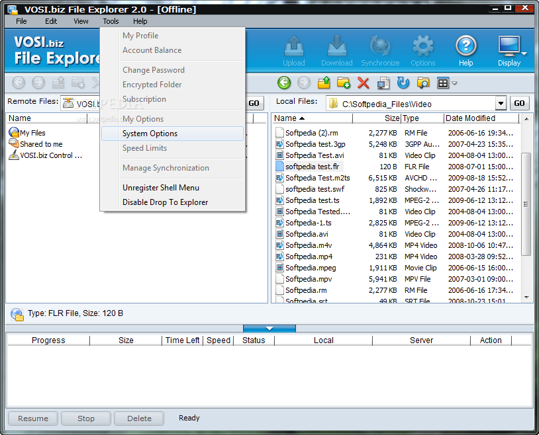Select file softpedia test.flr
Screen dimensions: 539x435
click(312, 167)
